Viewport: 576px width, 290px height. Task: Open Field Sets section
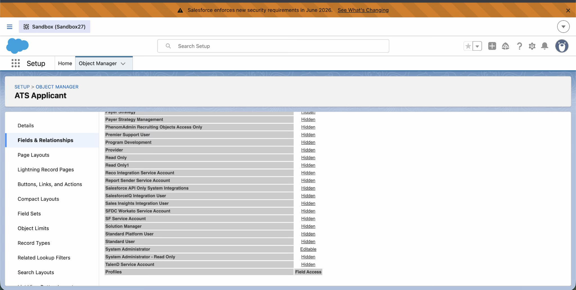(29, 213)
